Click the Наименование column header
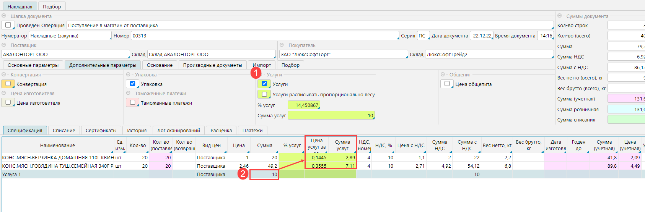645x212 pixels. tap(57, 146)
